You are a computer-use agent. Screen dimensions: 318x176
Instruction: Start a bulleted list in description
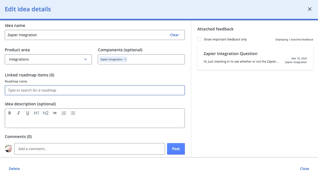[x=73, y=113]
